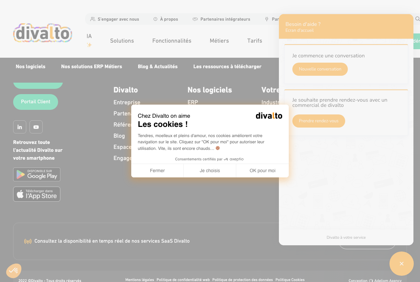Choose Je choisis in cookie dialog

[x=210, y=171]
